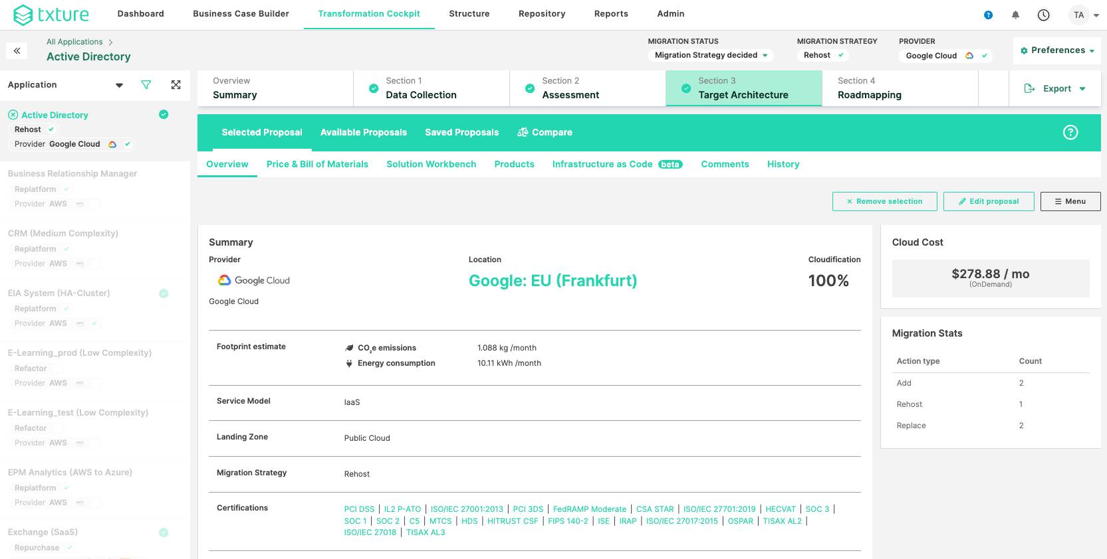Select CRM (Medium Complexity) application
The height and width of the screenshot is (559, 1107).
(63, 233)
